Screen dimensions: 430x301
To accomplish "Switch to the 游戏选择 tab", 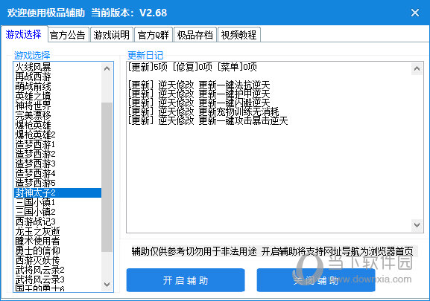I will 24,34.
